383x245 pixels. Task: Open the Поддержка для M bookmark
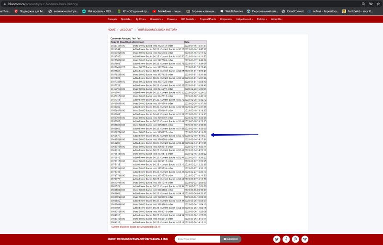[30, 11]
